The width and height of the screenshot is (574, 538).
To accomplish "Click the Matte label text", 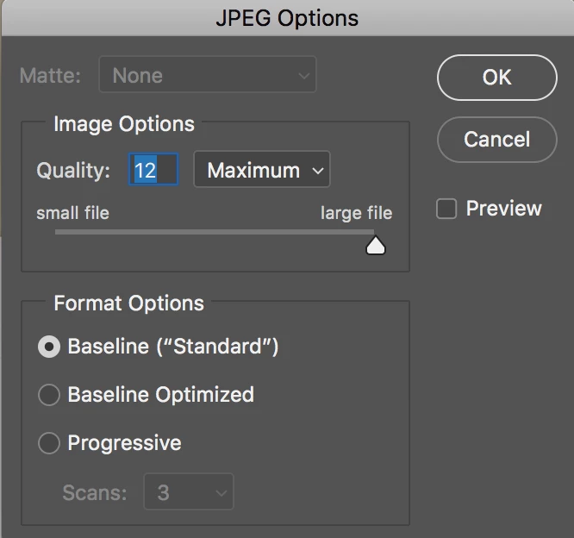I will [50, 75].
